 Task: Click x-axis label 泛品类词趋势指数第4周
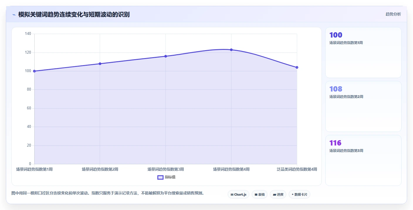tap(297, 169)
